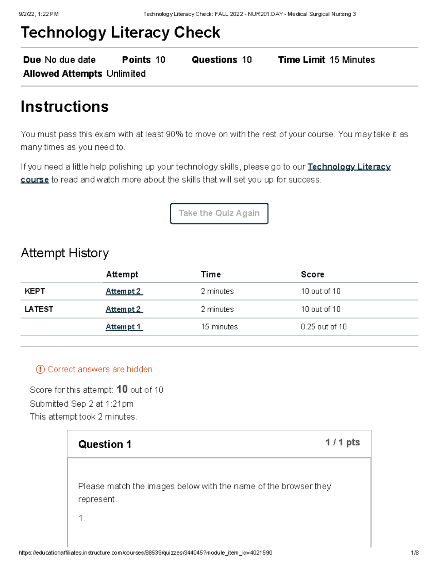
Task: Click the 'Submitted Sep 2 at 1:21pm' timestamp
Action: pyautogui.click(x=82, y=404)
